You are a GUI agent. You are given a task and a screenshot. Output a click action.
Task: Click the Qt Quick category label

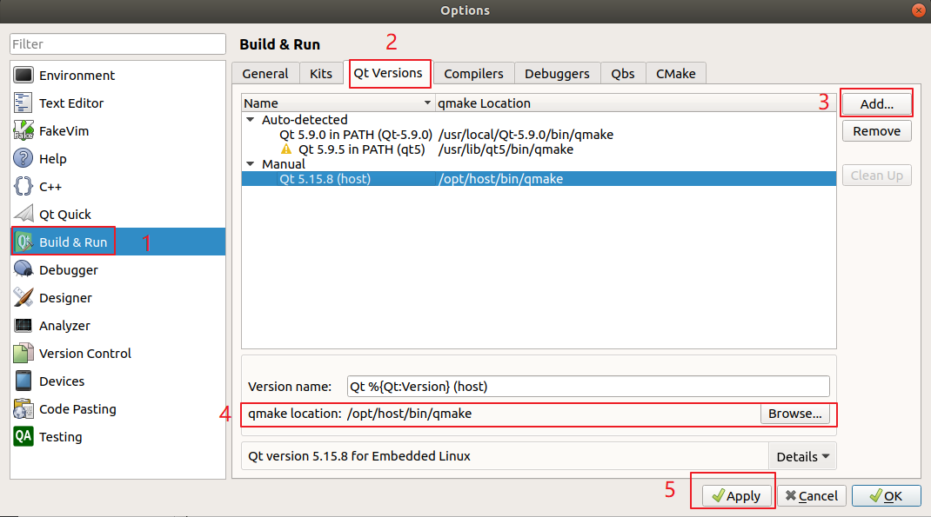(x=65, y=214)
